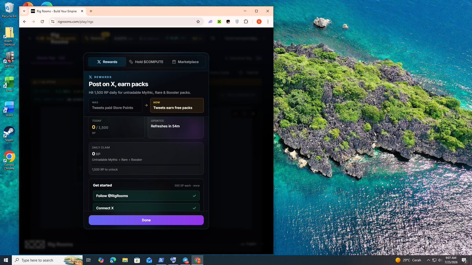Screen dimensions: 472x265
Task: Click the checkmark on Follow @RigRooms row
Action: [x=194, y=196]
